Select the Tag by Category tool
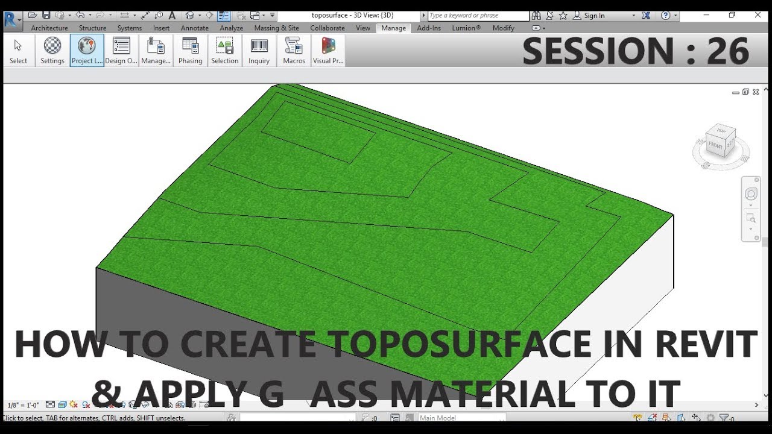Screen dimensions: 772x434 click(159, 15)
